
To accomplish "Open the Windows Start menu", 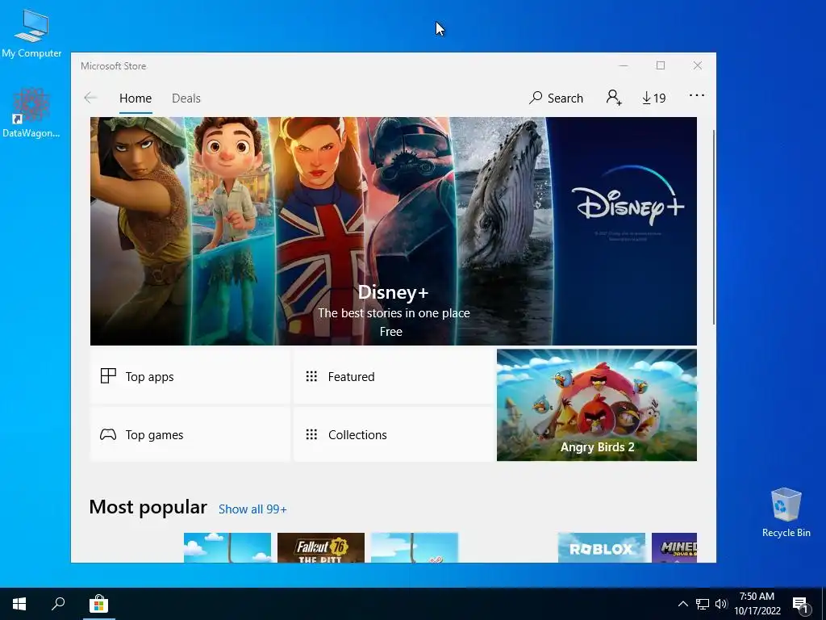I will click(19, 604).
